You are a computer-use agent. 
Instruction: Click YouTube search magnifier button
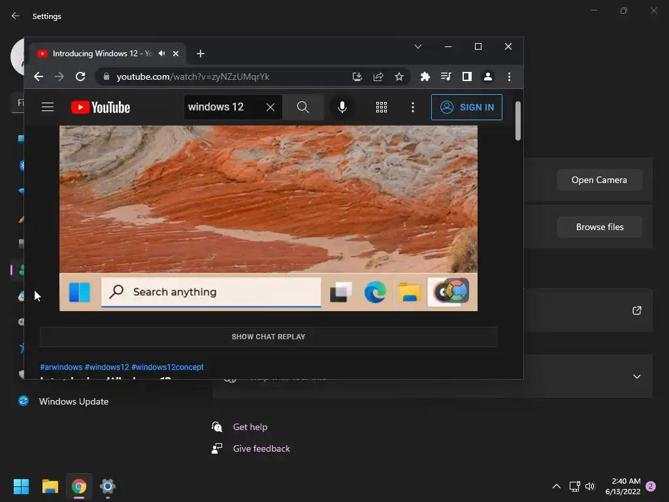303,107
